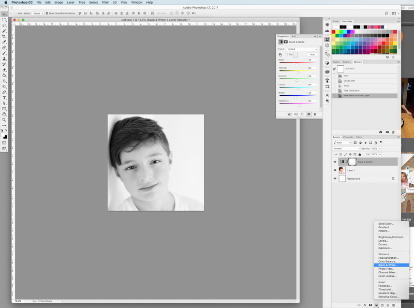Select the Eyedropper tool

[x=4, y=42]
